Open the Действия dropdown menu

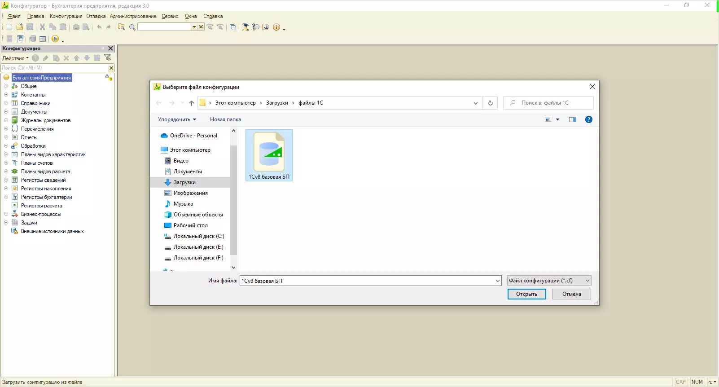pos(15,58)
